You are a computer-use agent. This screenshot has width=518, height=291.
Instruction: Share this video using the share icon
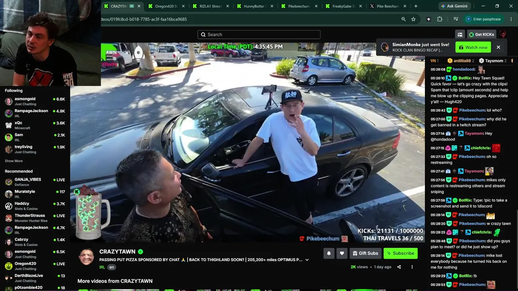(399, 267)
